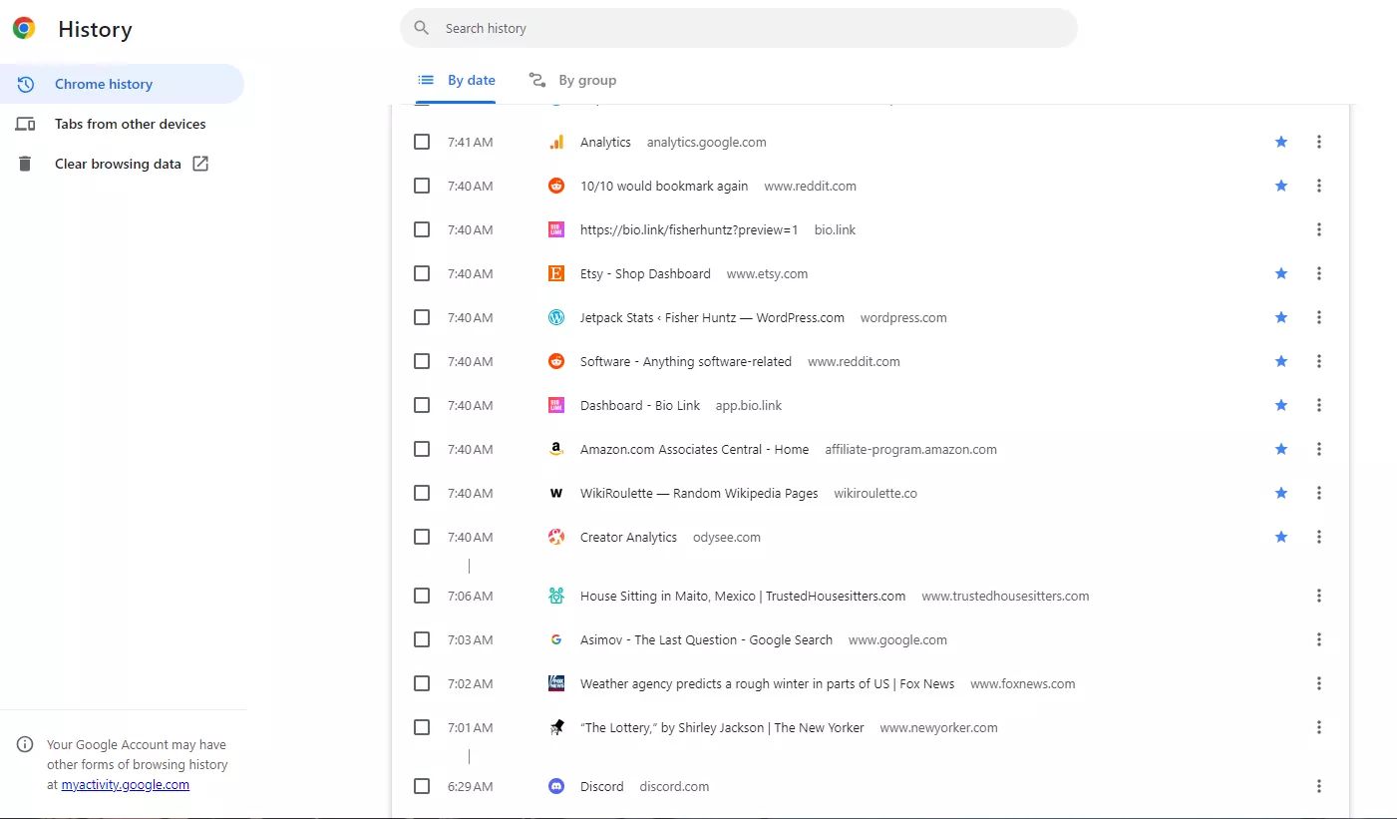
Task: Click bookmark star on Etsy Shop Dashboard row
Action: (x=1281, y=273)
